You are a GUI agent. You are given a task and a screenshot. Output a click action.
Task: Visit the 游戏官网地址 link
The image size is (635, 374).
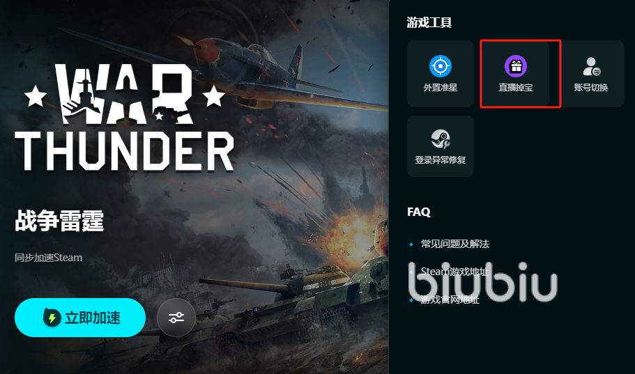click(450, 299)
